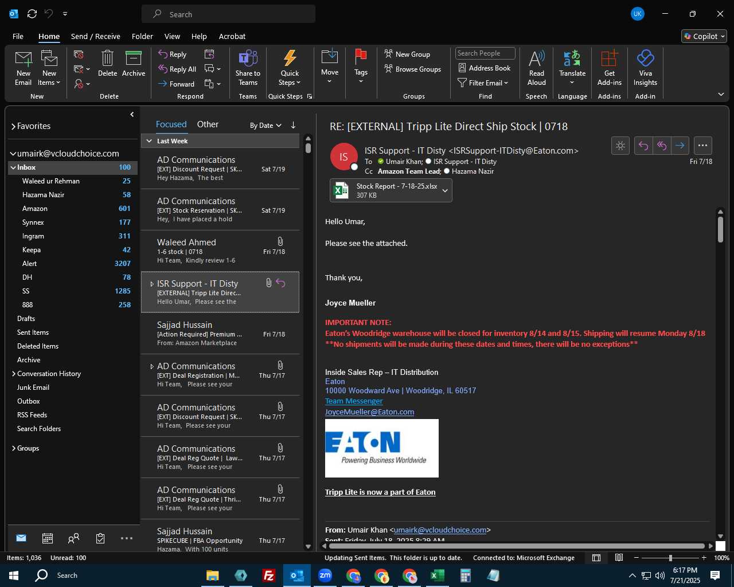Image resolution: width=734 pixels, height=587 pixels.
Task: Expand ISR Support conversation thread
Action: click(152, 284)
